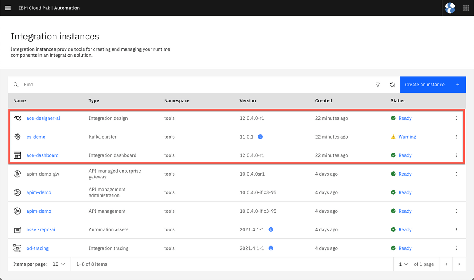Open overflow menu for od-tracing row
474x280 pixels.
pos(457,248)
